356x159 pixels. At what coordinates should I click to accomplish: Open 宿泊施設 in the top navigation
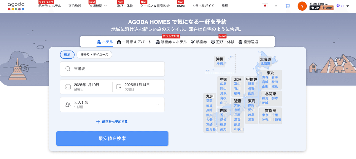pos(75,6)
